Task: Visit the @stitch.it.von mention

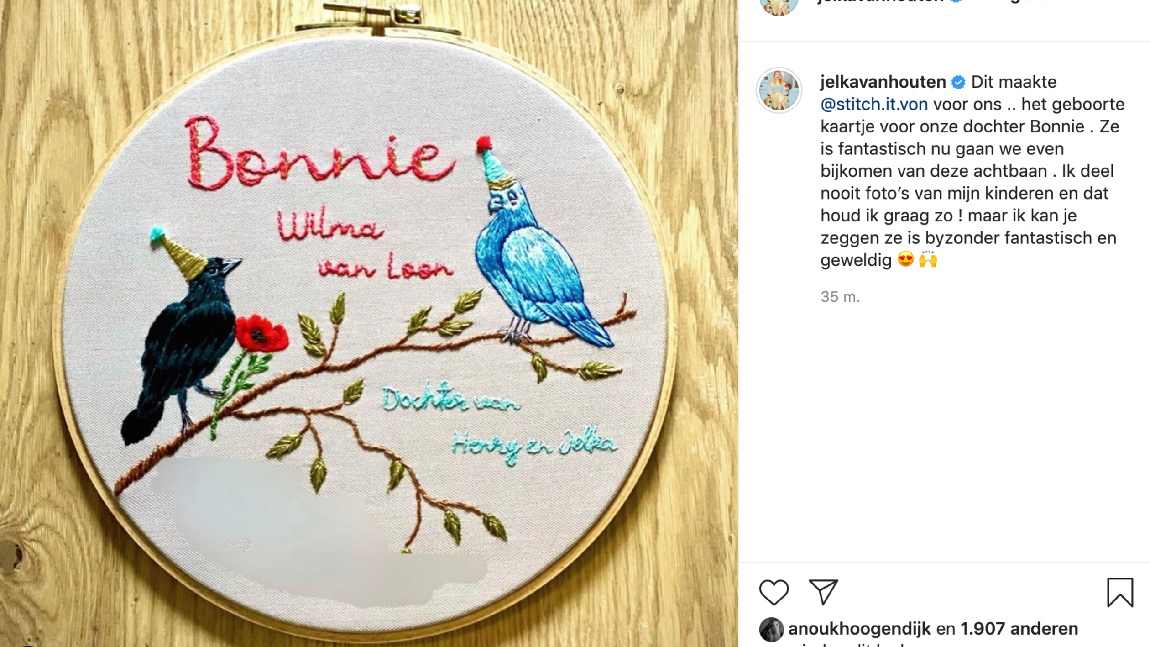Action: pos(874,105)
